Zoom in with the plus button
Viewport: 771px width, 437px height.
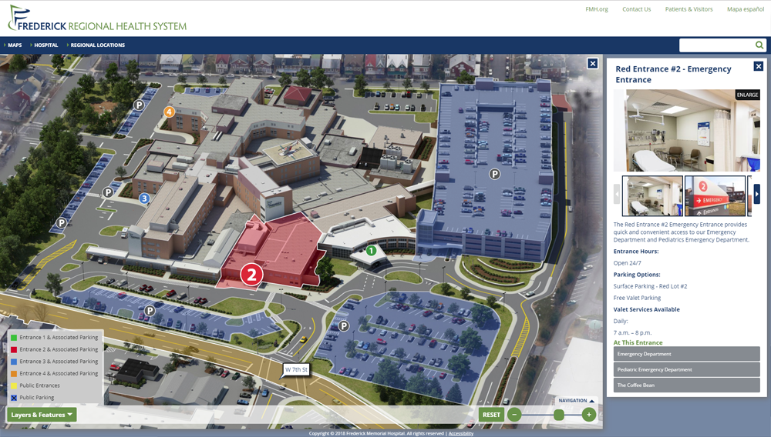[588, 415]
